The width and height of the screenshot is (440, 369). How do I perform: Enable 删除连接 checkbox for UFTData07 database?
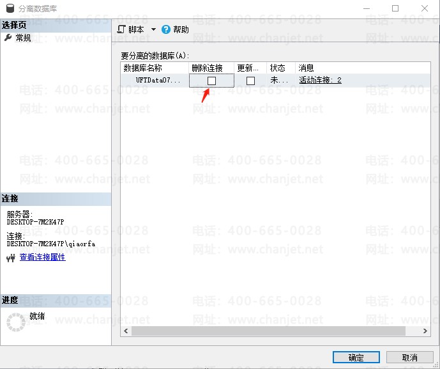coord(212,81)
